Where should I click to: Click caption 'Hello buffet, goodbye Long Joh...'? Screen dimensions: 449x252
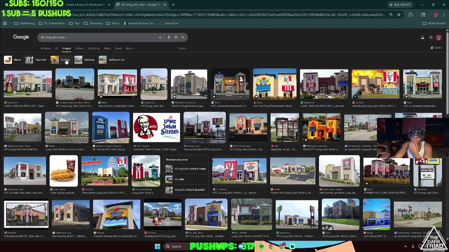[339, 193]
